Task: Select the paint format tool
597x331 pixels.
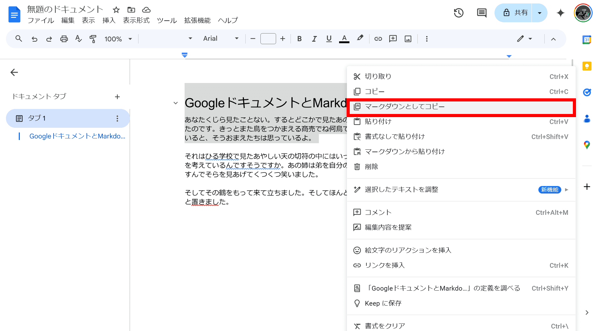Action: pyautogui.click(x=93, y=39)
